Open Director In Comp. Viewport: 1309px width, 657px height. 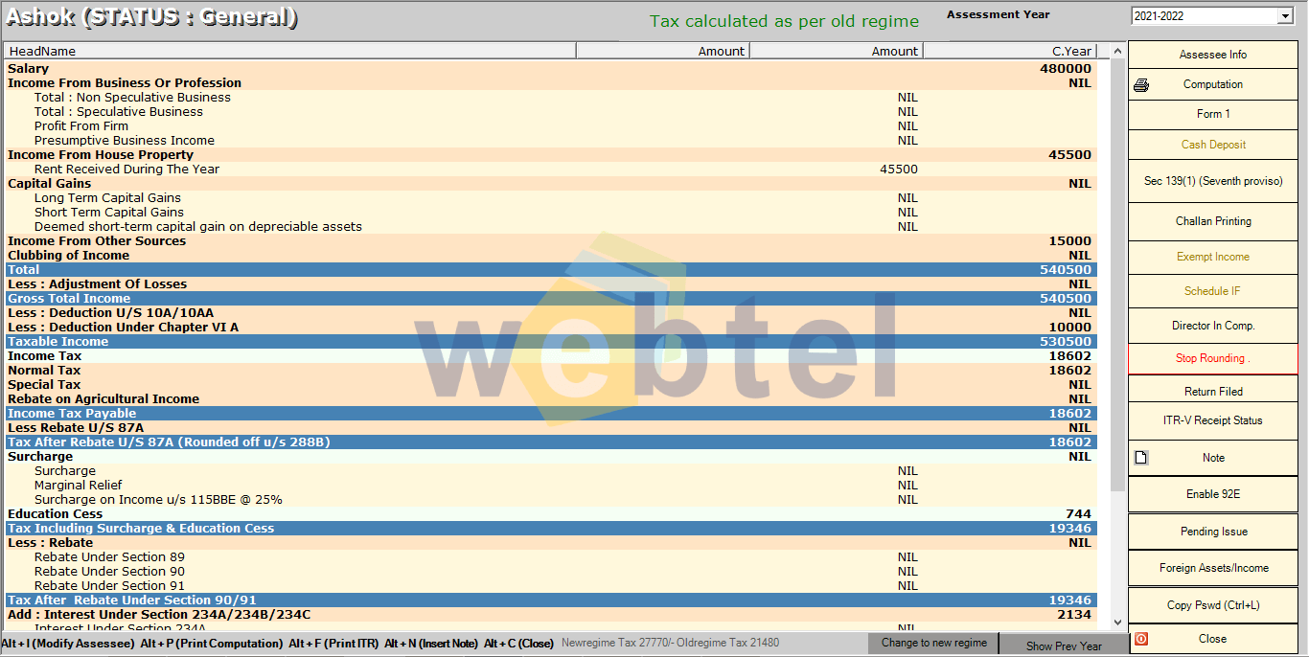[x=1213, y=326]
